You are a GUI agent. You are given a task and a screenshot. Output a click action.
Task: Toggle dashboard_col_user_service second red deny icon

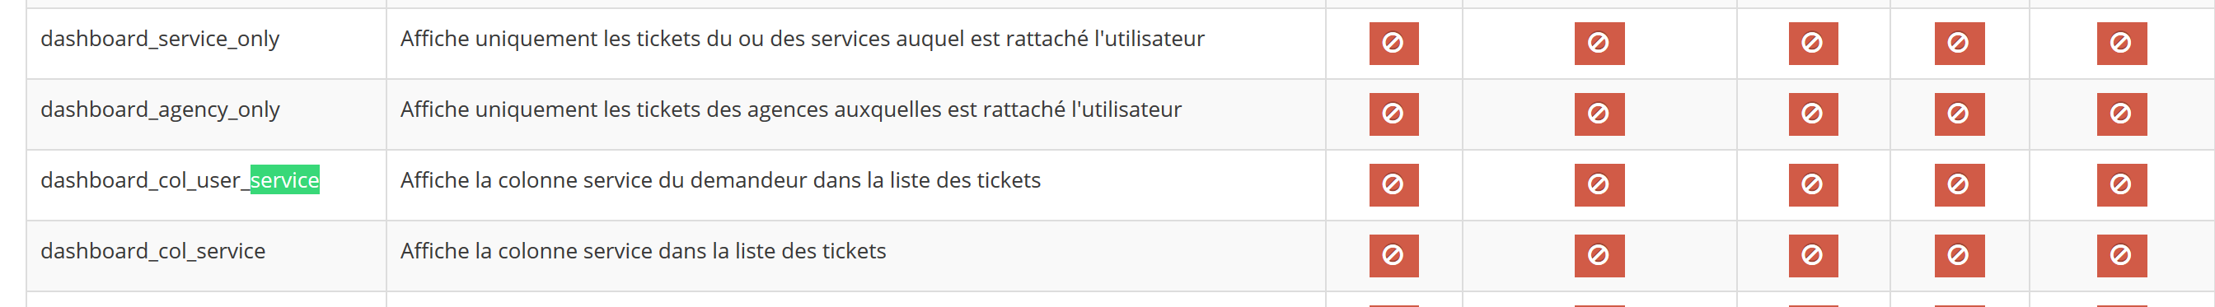1599,185
